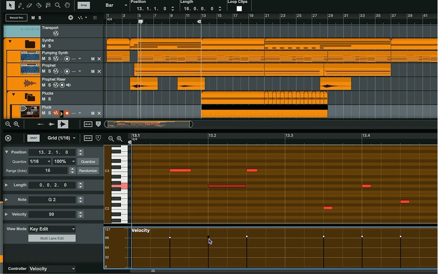Collapse the Plucks folder track
Screen dimensions: 438x274
pyautogui.click(x=13, y=94)
